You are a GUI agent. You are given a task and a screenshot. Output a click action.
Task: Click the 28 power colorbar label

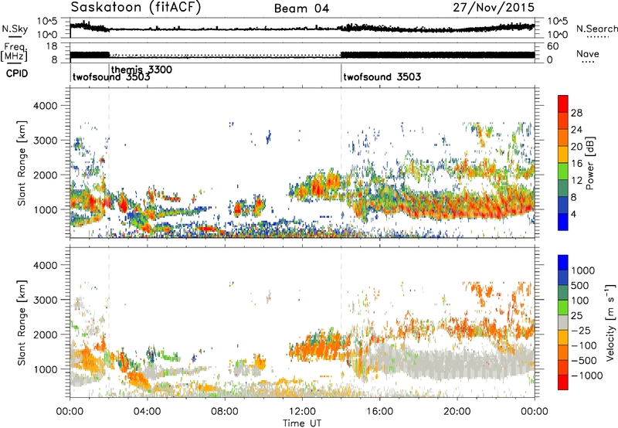pyautogui.click(x=576, y=113)
